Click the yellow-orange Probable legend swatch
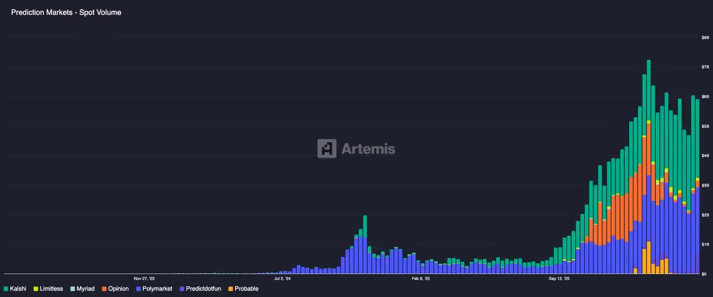Viewport: 713px width, 297px height. coord(230,289)
